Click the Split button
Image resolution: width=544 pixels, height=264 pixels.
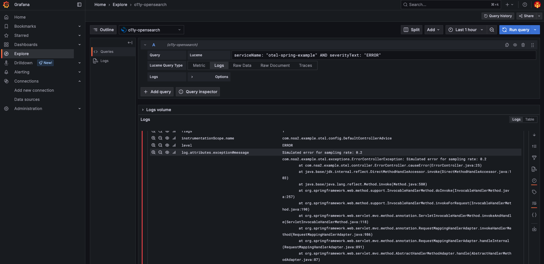[x=411, y=30]
